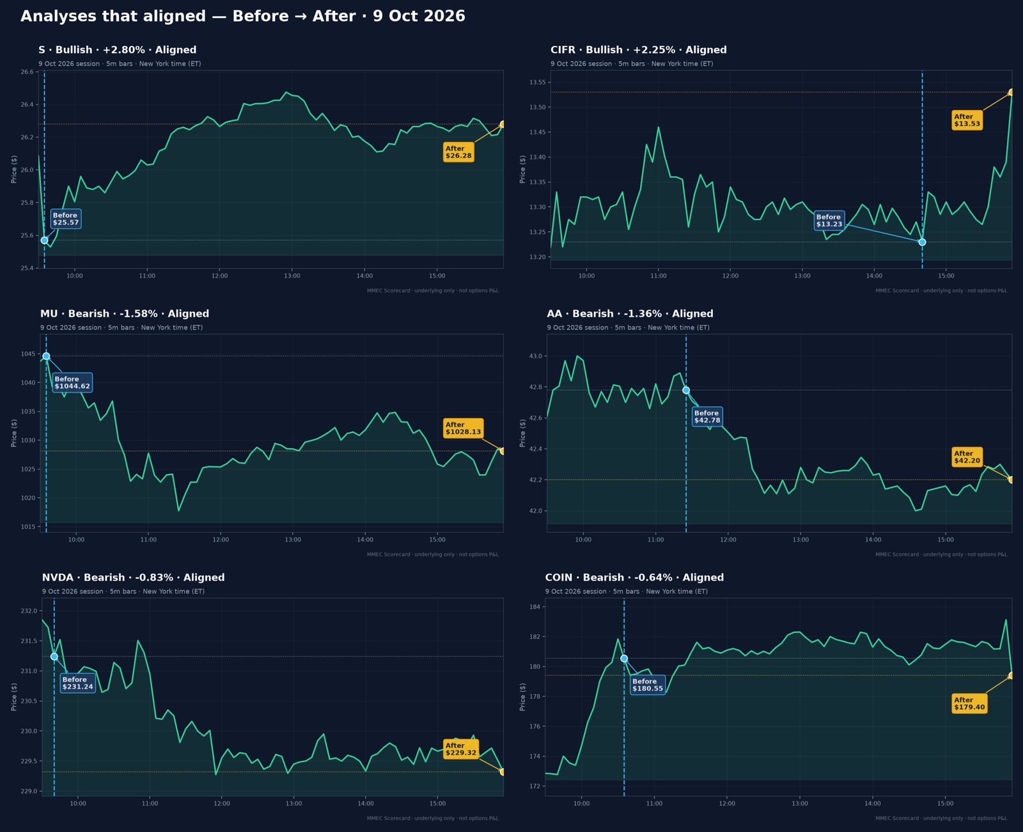This screenshot has width=1023, height=832.
Task: Select the orange After marker dot in COIN chart
Action: 1011,675
